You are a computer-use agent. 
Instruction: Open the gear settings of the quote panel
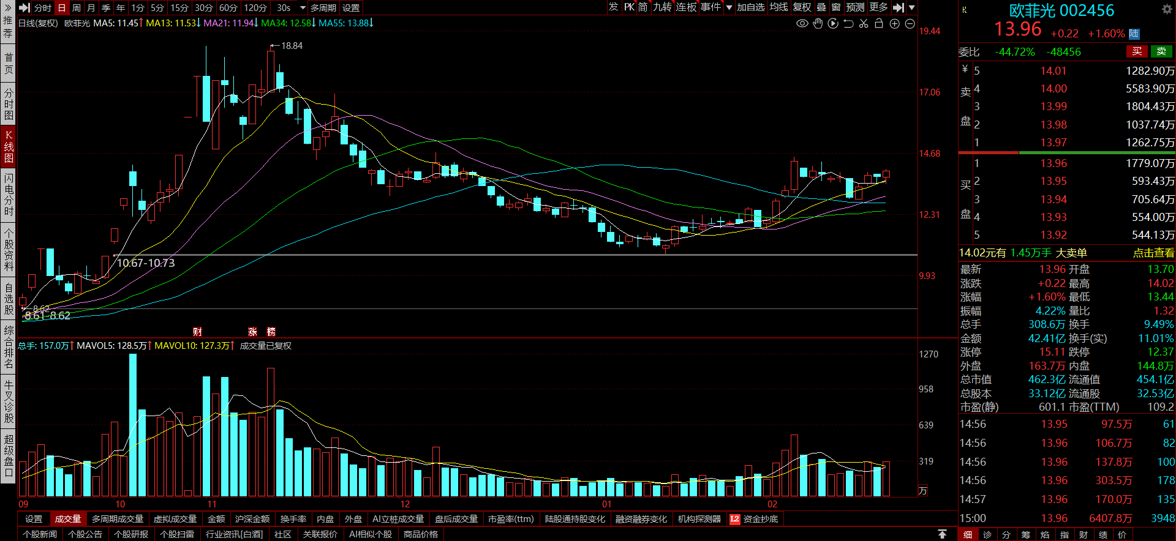click(1167, 9)
